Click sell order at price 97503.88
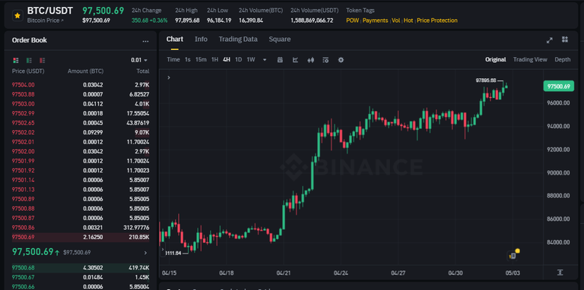The height and width of the screenshot is (290, 584). click(81, 94)
